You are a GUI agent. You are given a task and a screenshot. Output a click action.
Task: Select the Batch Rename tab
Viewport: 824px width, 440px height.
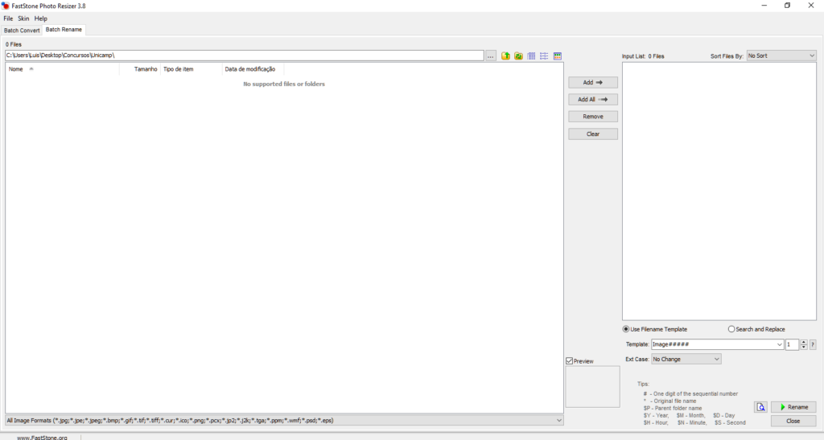click(x=64, y=30)
